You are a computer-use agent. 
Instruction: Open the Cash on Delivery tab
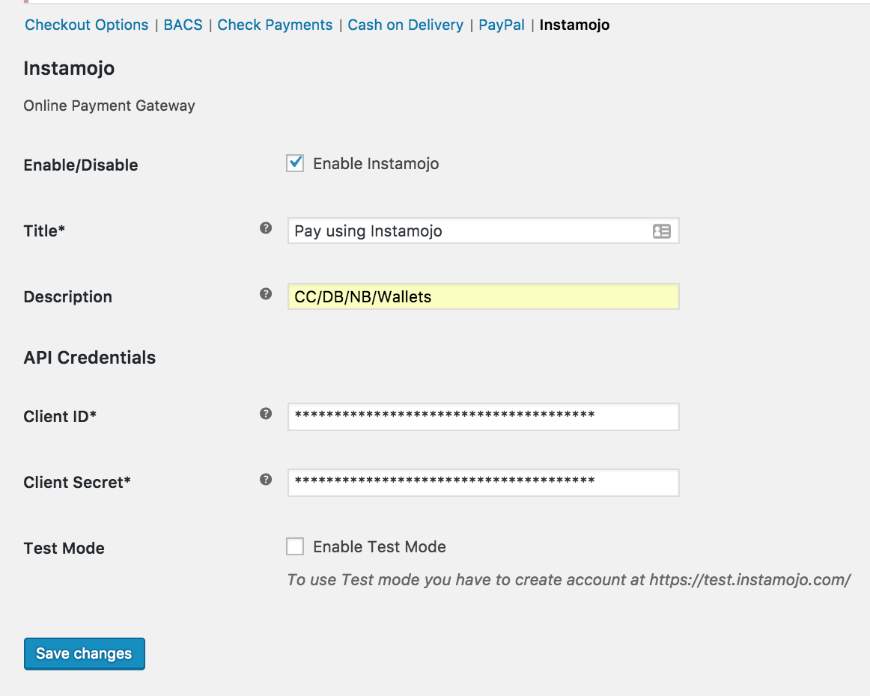(x=405, y=25)
